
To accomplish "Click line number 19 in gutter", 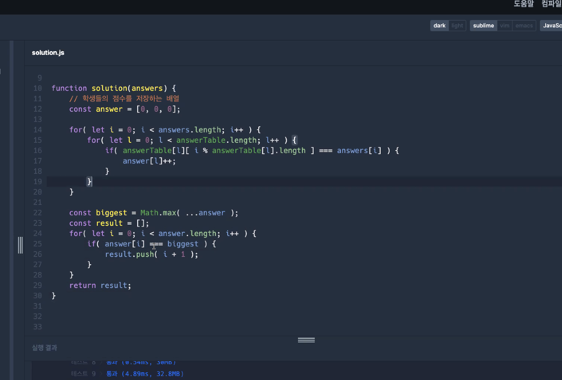I will 38,182.
